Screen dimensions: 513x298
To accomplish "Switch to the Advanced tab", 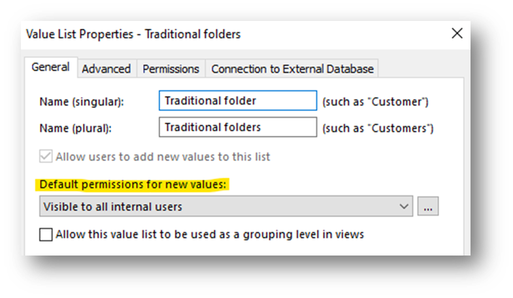I will [x=106, y=69].
